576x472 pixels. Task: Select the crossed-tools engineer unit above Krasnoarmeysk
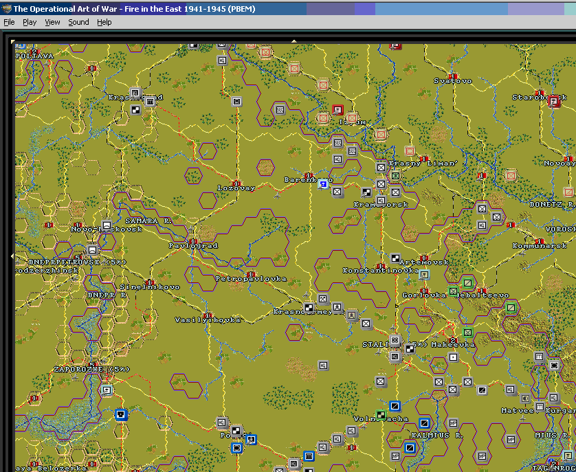click(x=322, y=299)
